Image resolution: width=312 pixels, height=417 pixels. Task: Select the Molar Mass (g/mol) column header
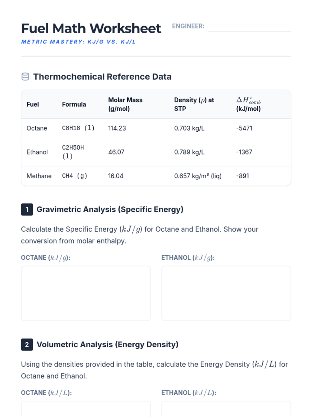point(125,104)
